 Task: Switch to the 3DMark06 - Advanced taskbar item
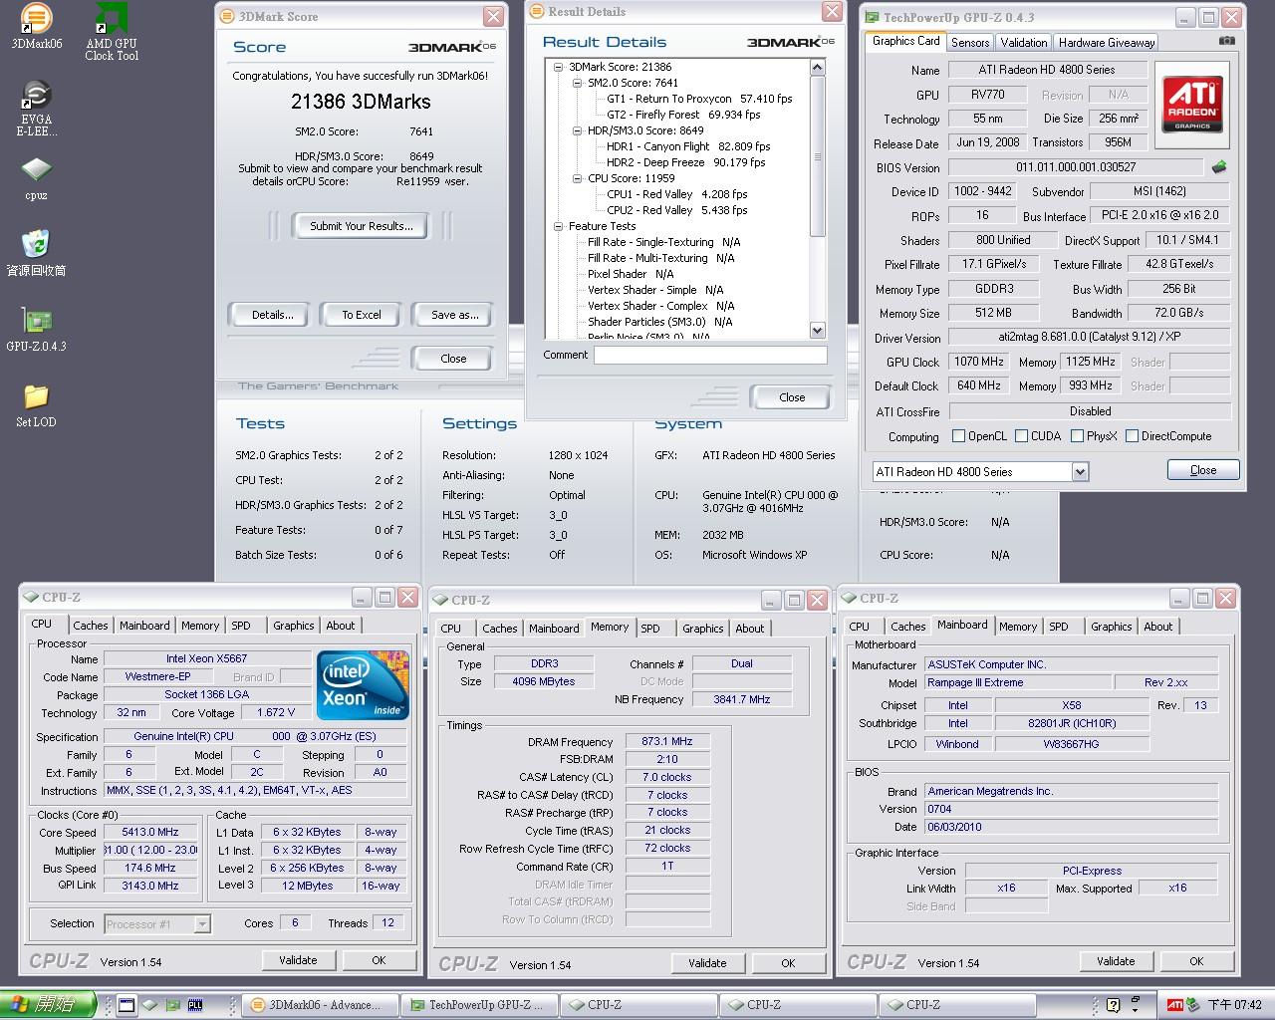click(x=320, y=1004)
